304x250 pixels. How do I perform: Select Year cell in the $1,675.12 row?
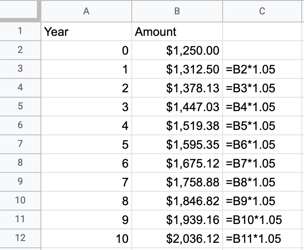[86, 163]
